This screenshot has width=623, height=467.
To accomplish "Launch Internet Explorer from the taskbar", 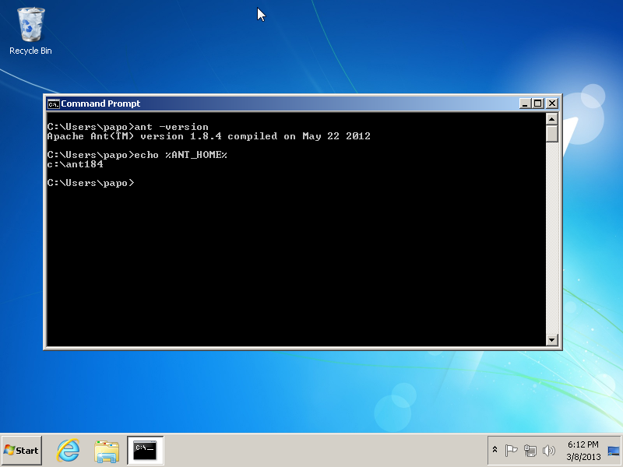I will 68,451.
